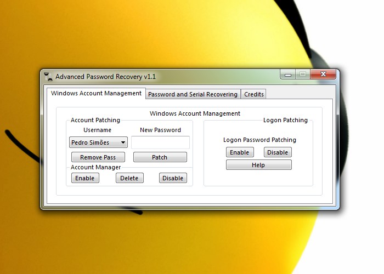Click the Advanced Password Recovery v1.1 title
The width and height of the screenshot is (384, 274).
[x=105, y=77]
